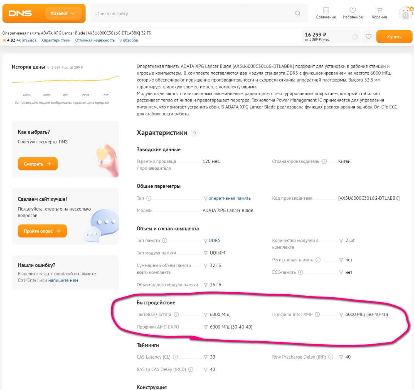Click the Поиск по сайту search field
The height and width of the screenshot is (390, 414).
pos(191,14)
